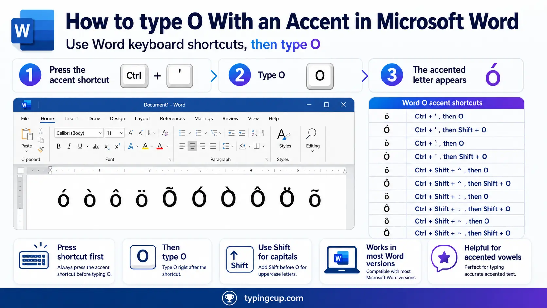Switch to the Insert tab
The height and width of the screenshot is (308, 547).
[71, 118]
